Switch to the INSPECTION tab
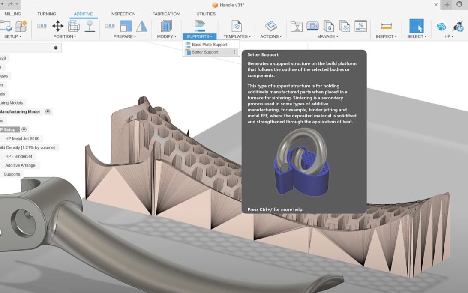 (123, 14)
